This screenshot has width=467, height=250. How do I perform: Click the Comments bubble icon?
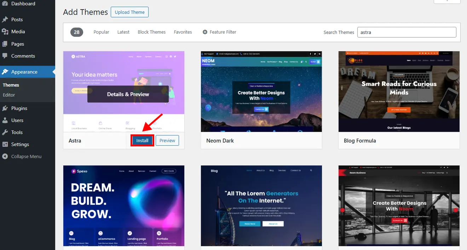tap(5, 56)
